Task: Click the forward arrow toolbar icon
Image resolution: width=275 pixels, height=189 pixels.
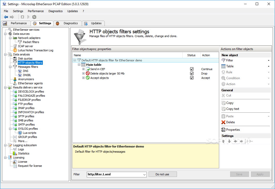Action: coord(12,17)
